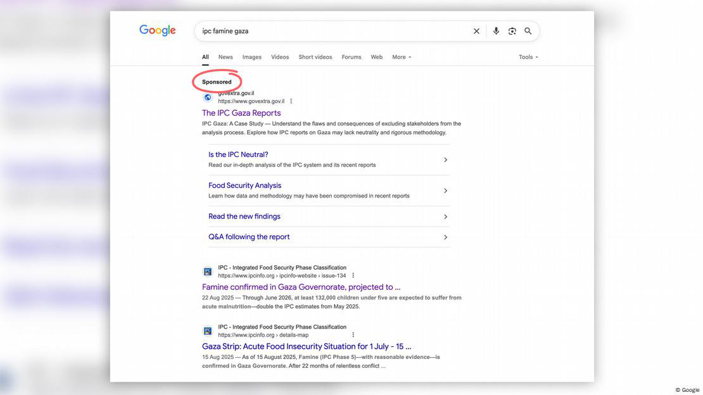Open 'Read the new findings' sitelink
Image resolution: width=703 pixels, height=395 pixels.
pyautogui.click(x=244, y=216)
